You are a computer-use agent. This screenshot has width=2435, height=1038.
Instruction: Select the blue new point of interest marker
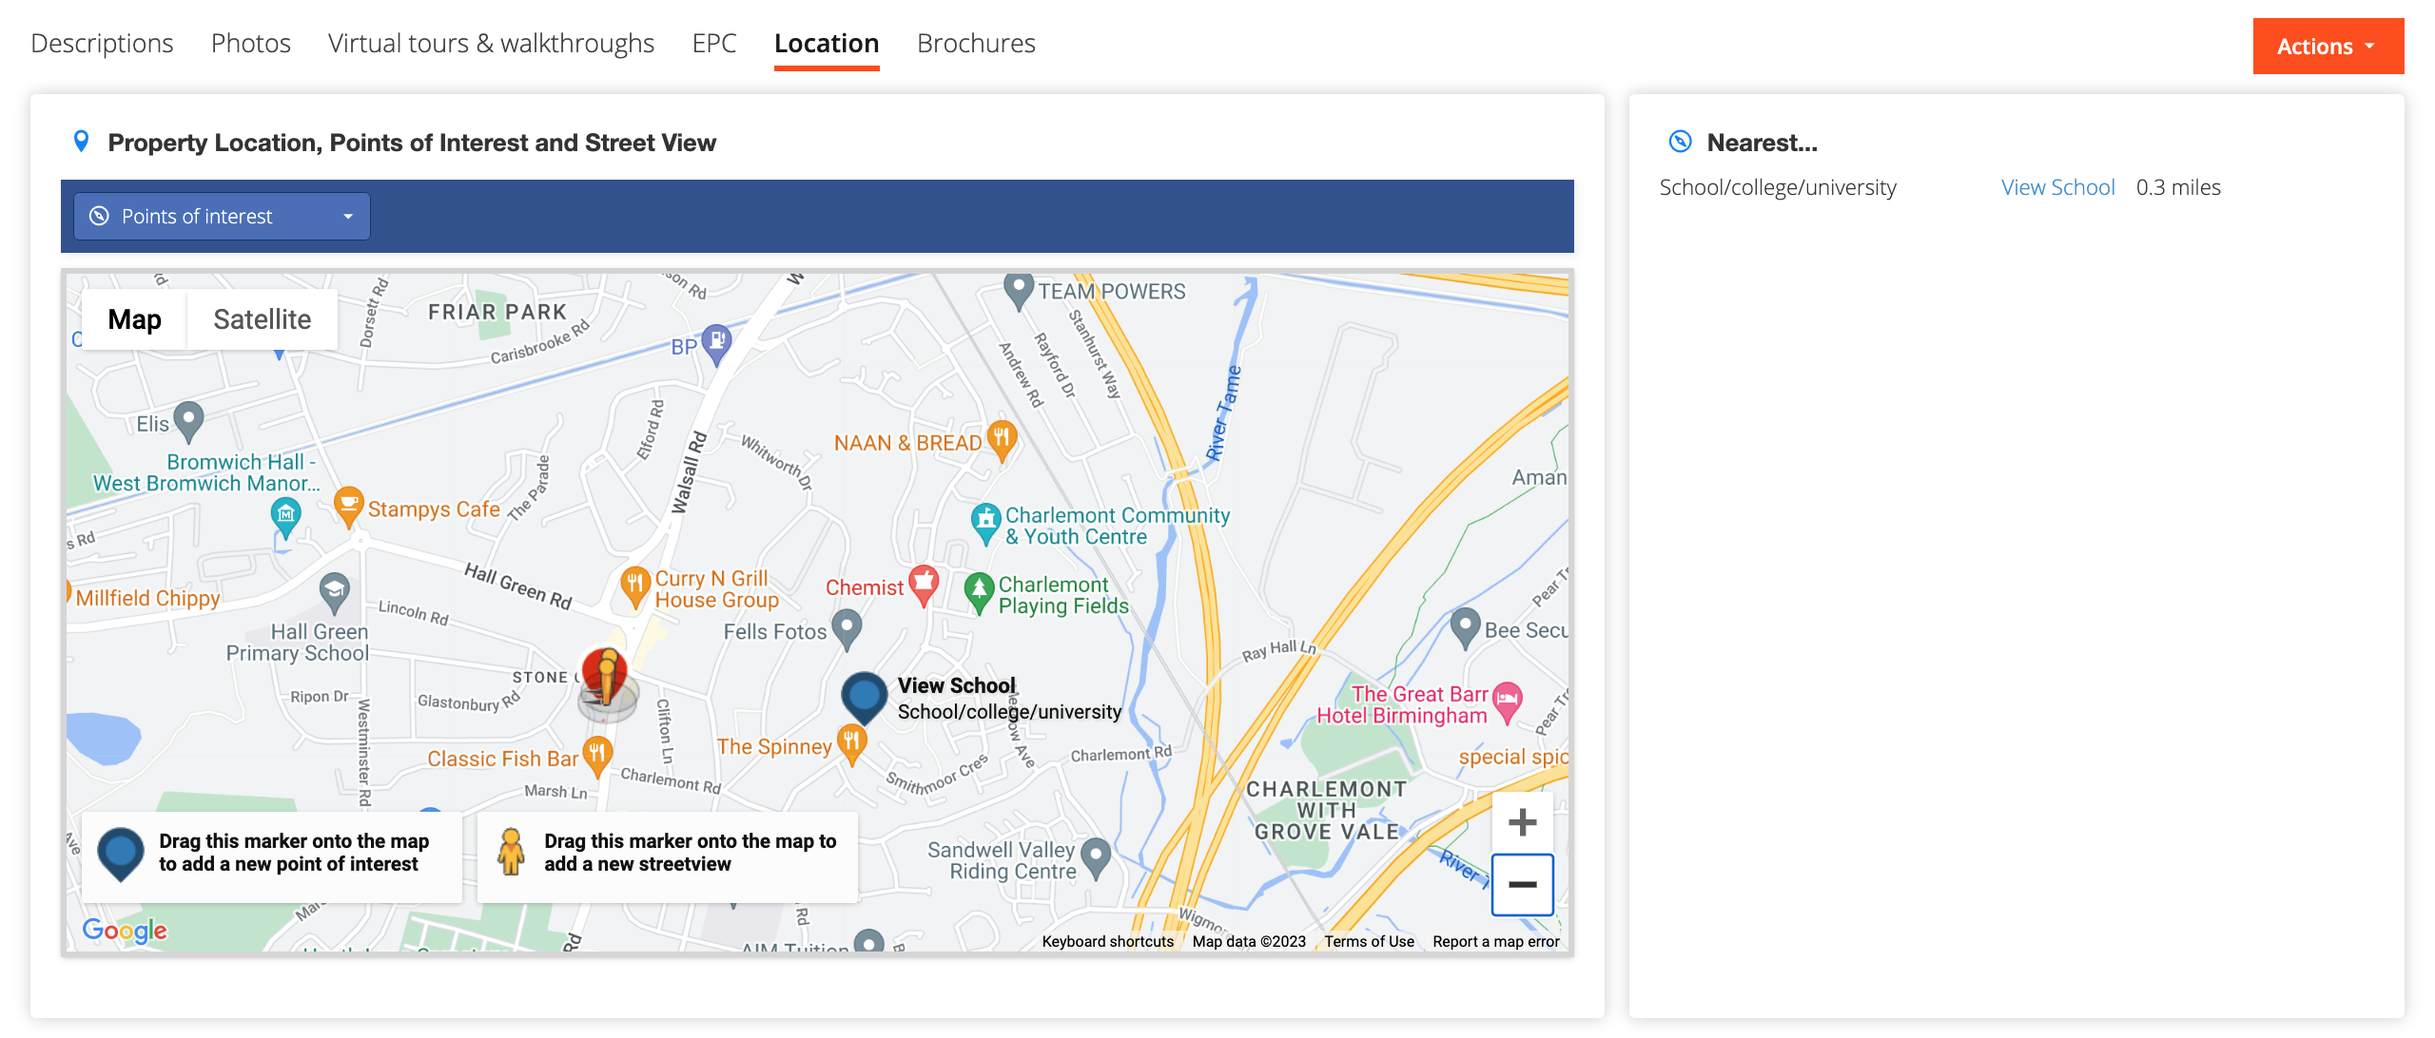click(x=121, y=854)
